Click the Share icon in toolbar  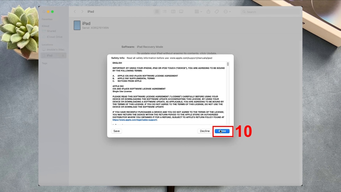click(208, 12)
